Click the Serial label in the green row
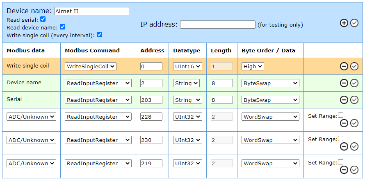365x180 pixels. pos(14,99)
